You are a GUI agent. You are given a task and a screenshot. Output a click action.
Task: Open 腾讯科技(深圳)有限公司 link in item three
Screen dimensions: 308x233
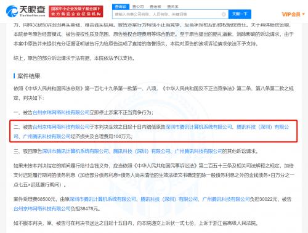pos(142,151)
